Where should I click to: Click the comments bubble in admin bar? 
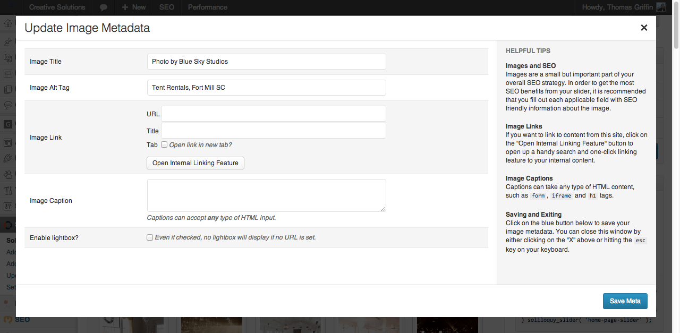tap(104, 7)
